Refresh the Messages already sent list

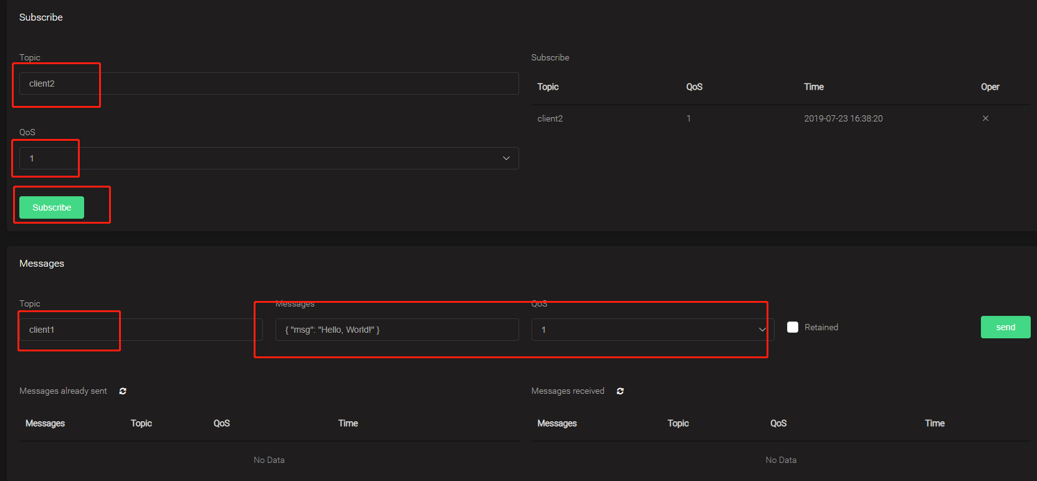point(123,391)
